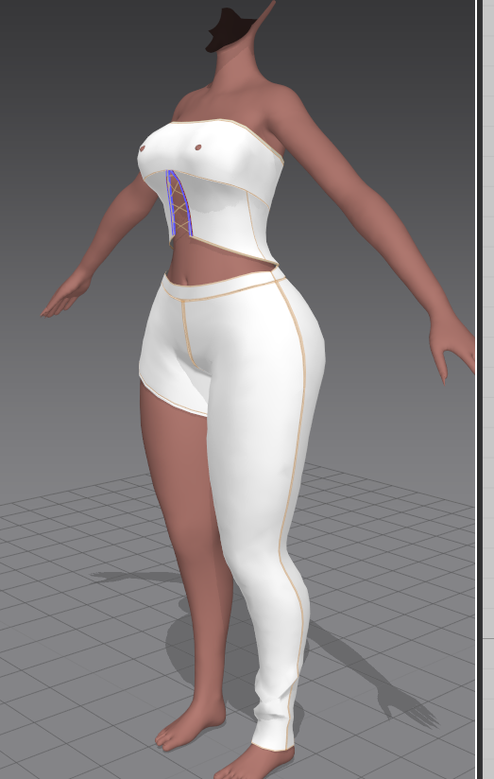Select the avatar's outstretched hand on left side

point(64,296)
